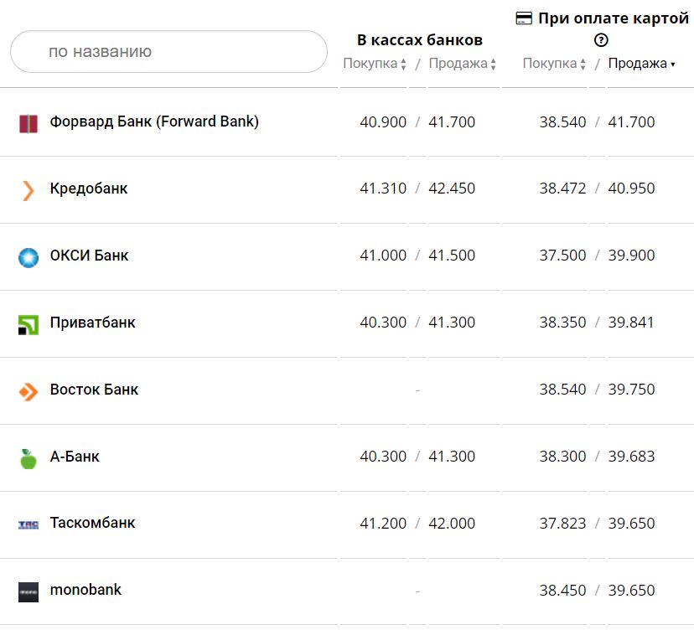Open the Форвард Банк (Forward Bank) link
The width and height of the screenshot is (694, 630).
tap(154, 121)
